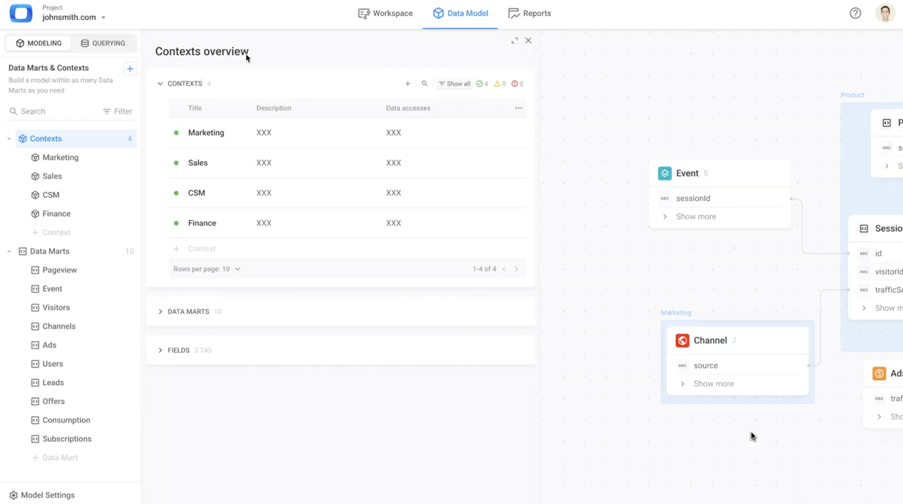Click the red Channel icon on canvas
The height and width of the screenshot is (504, 903).
tap(682, 340)
